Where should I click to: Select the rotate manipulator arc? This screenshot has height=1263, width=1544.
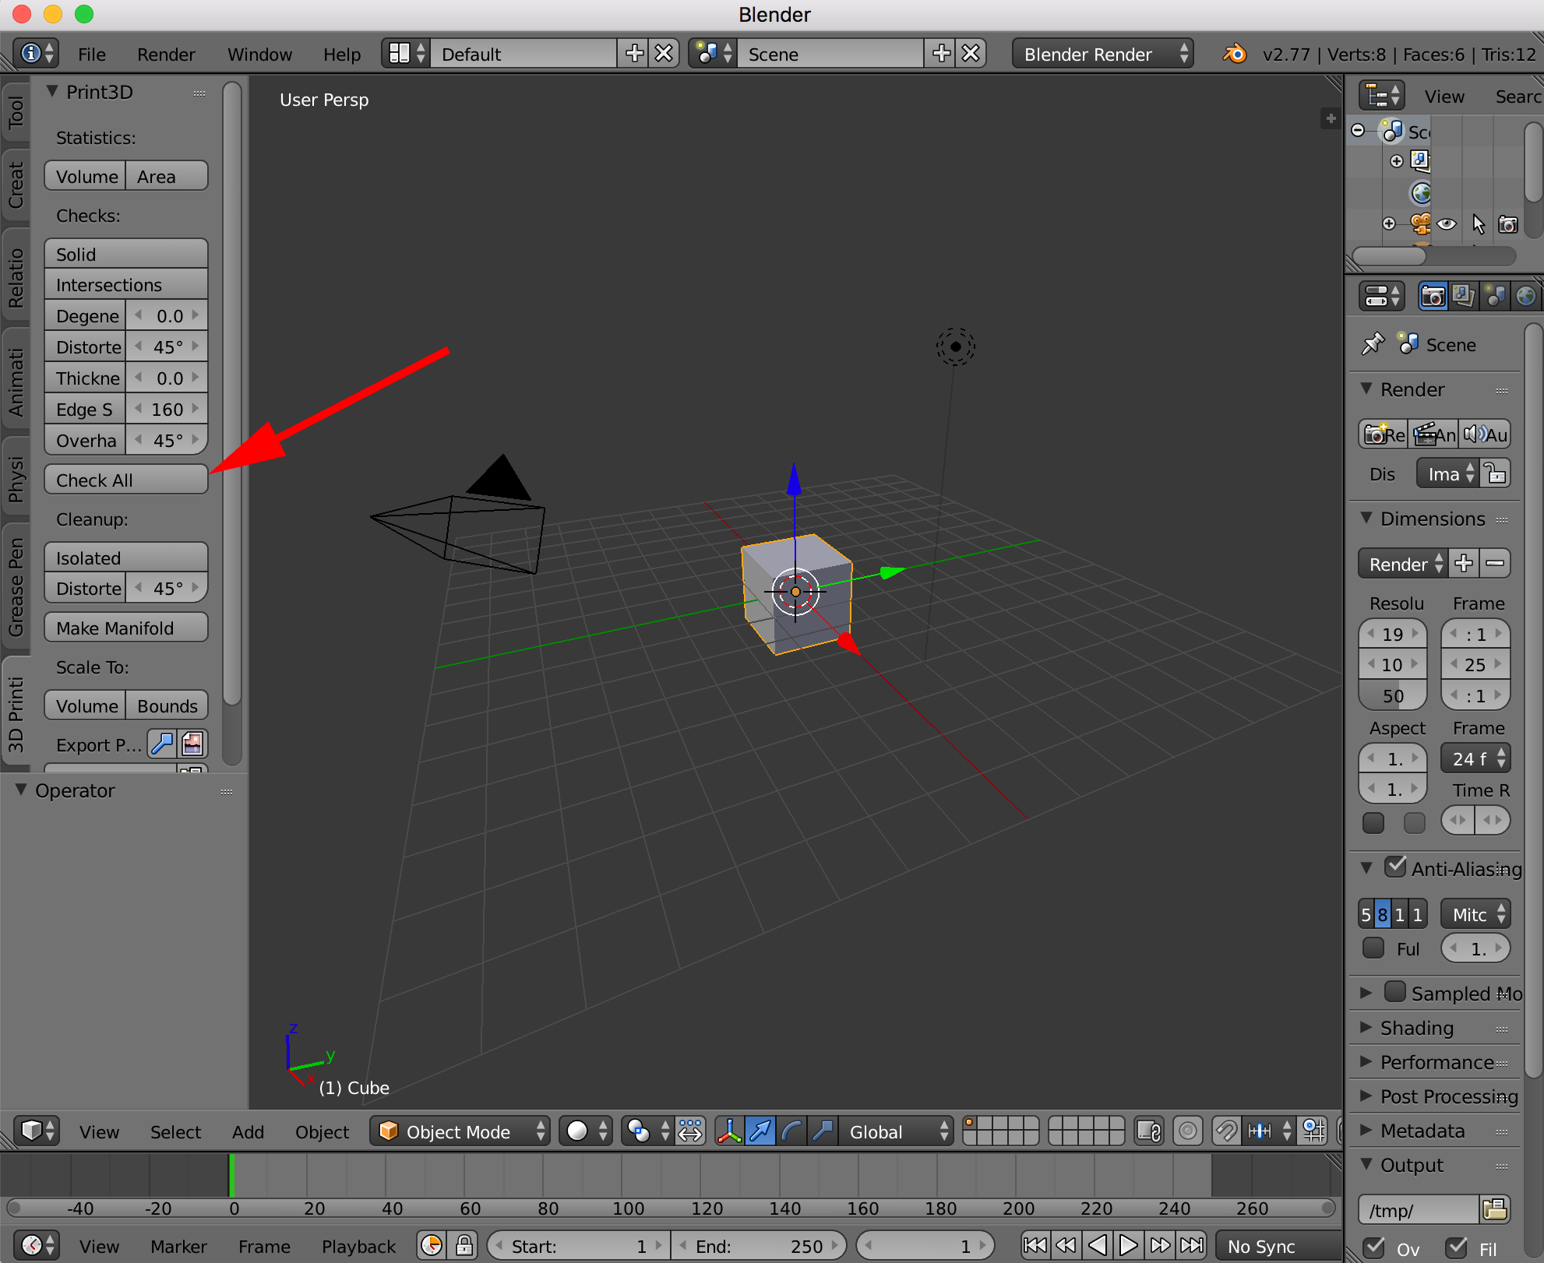pyautogui.click(x=791, y=1131)
